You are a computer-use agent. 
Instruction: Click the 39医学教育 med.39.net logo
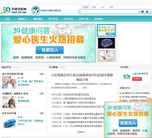coord(13,10)
